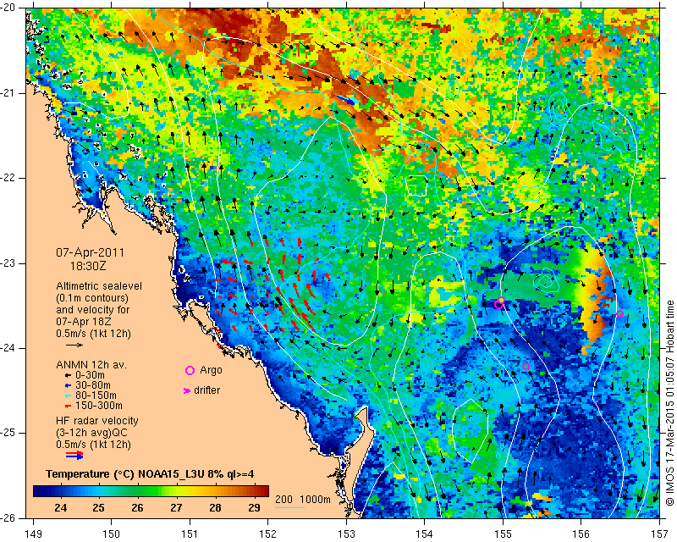Click longitude axis label 153

pos(347,534)
